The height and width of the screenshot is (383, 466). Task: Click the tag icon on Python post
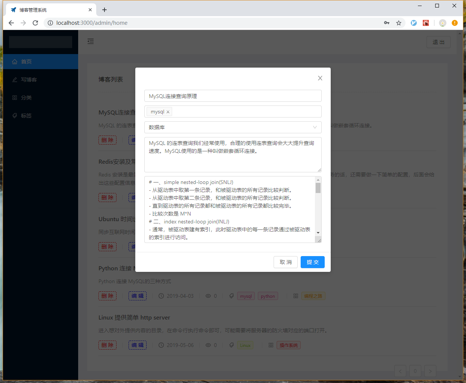click(231, 296)
